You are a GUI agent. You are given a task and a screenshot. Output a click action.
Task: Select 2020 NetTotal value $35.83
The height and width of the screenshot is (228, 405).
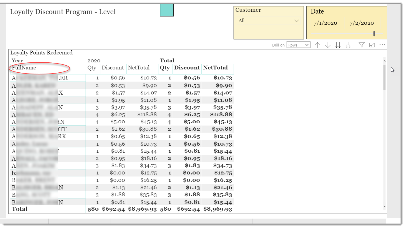148,195
